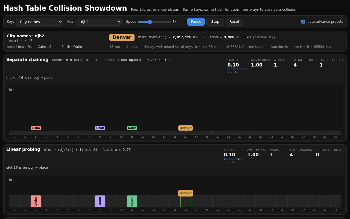Screen dimensions: 350x219
Task: Open the Hash function dropdown showing djb2
Action: [99, 22]
